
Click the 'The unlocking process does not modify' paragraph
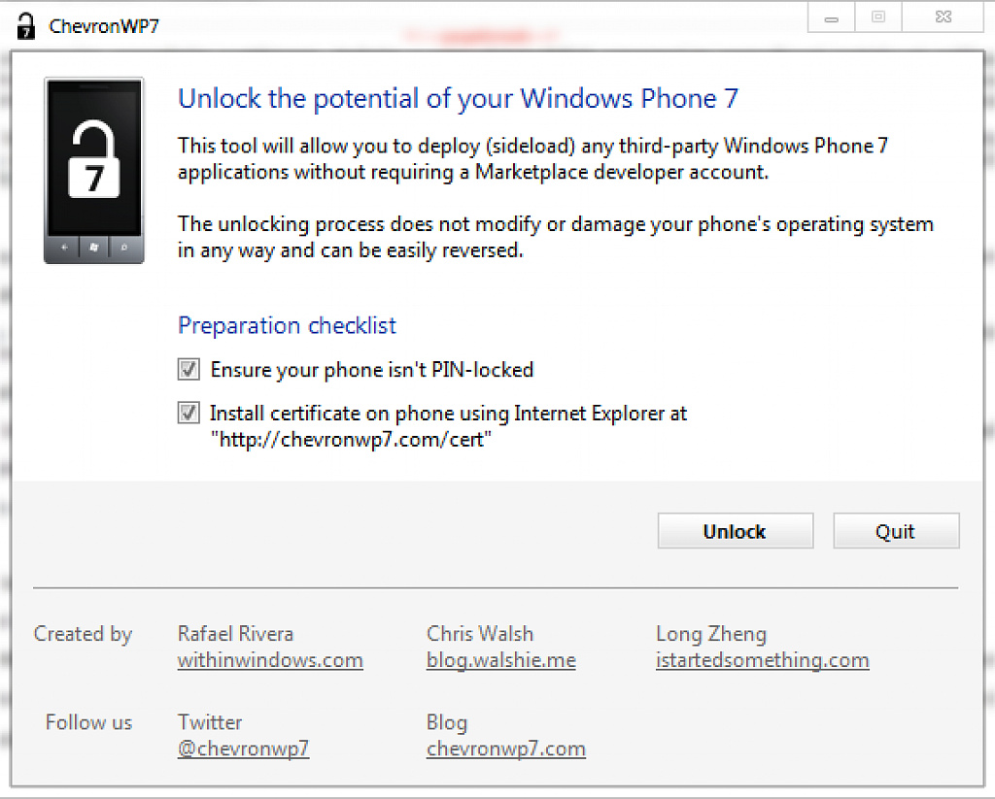(x=555, y=237)
